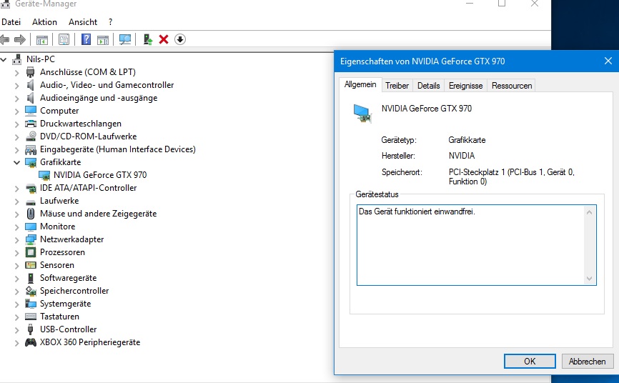
Task: Click the update driver toolbar icon
Action: tap(148, 39)
